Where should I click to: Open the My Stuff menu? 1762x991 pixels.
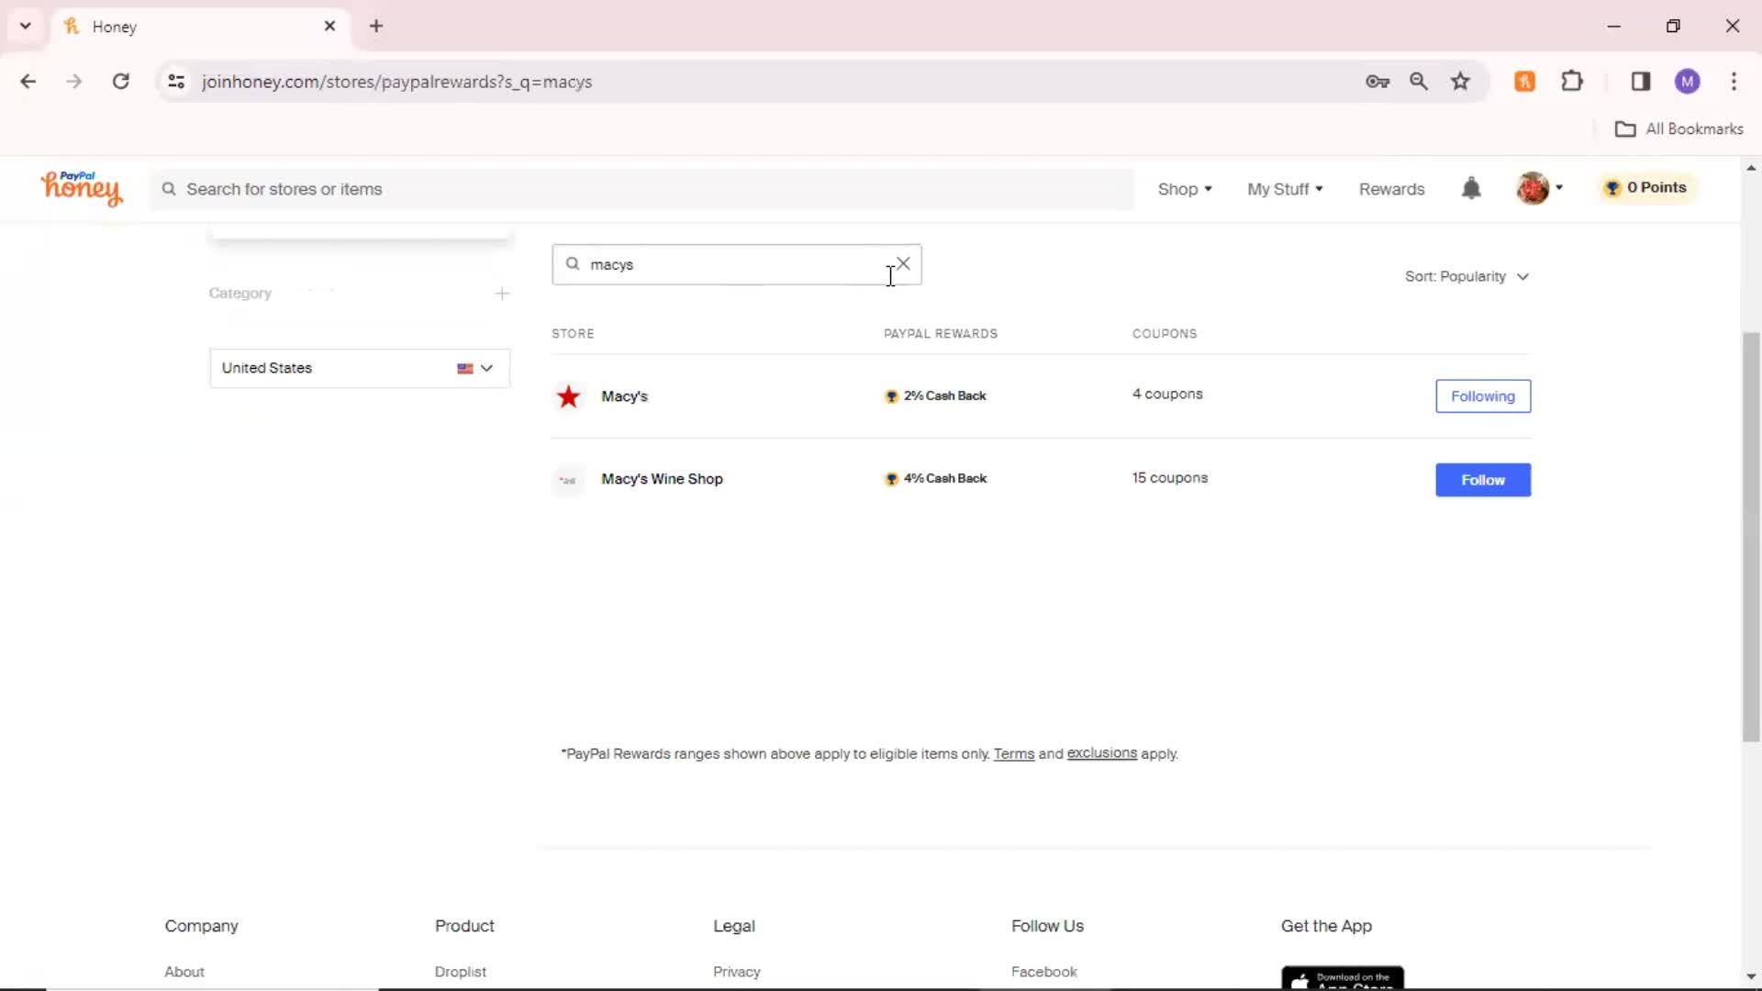(x=1285, y=189)
